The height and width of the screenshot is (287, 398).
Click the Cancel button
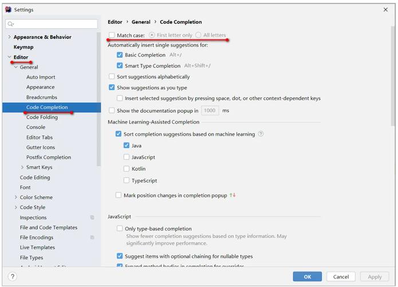341,277
